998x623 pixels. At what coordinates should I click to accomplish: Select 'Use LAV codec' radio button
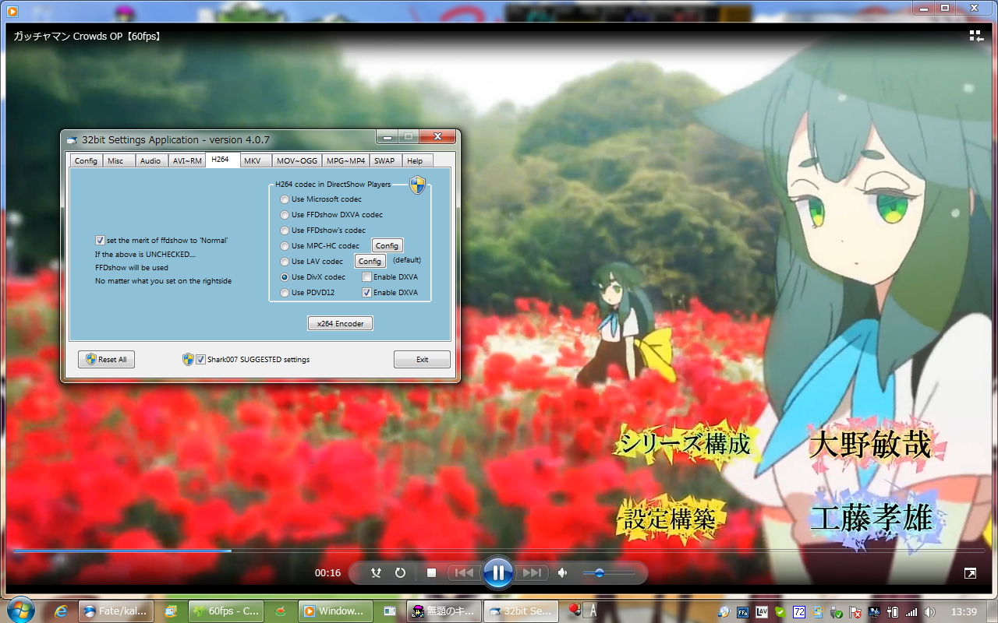point(285,262)
